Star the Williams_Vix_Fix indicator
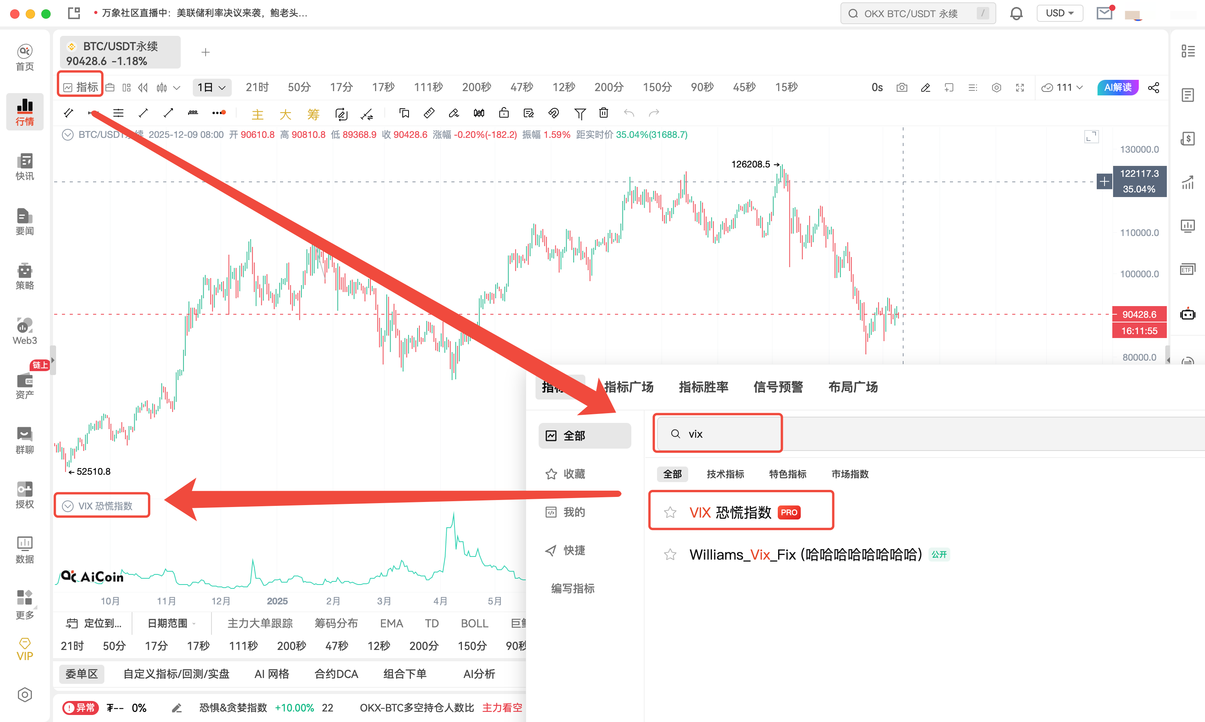 tap(670, 554)
